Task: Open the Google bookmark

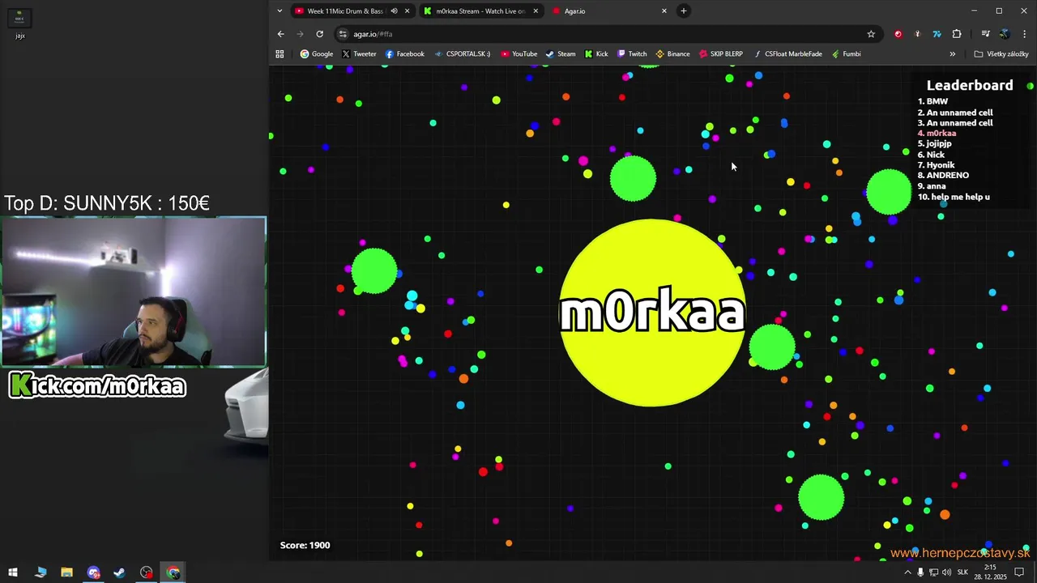Action: 317,54
